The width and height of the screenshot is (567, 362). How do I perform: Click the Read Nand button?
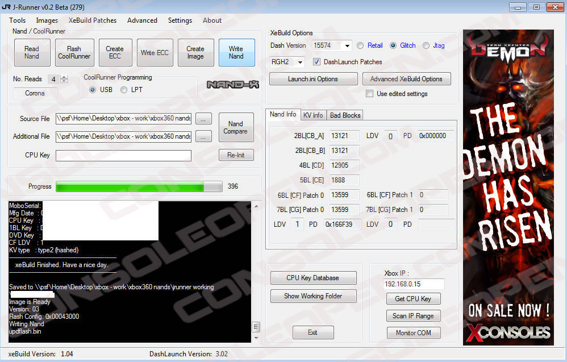[x=32, y=52]
